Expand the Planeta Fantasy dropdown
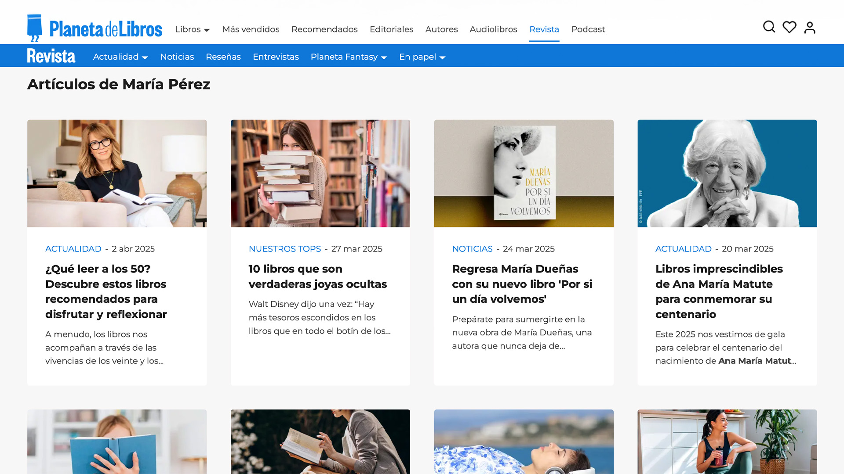This screenshot has height=474, width=844. click(x=349, y=57)
